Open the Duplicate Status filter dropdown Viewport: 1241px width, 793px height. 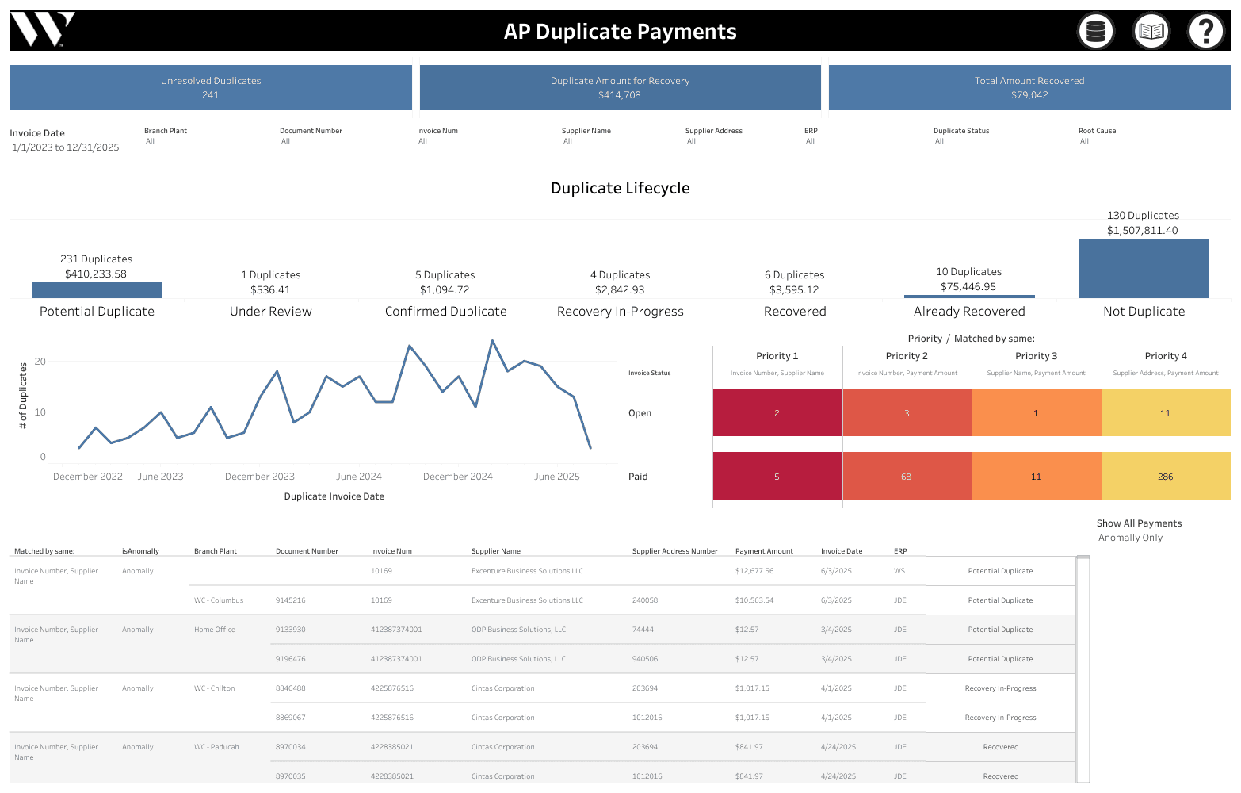[961, 141]
